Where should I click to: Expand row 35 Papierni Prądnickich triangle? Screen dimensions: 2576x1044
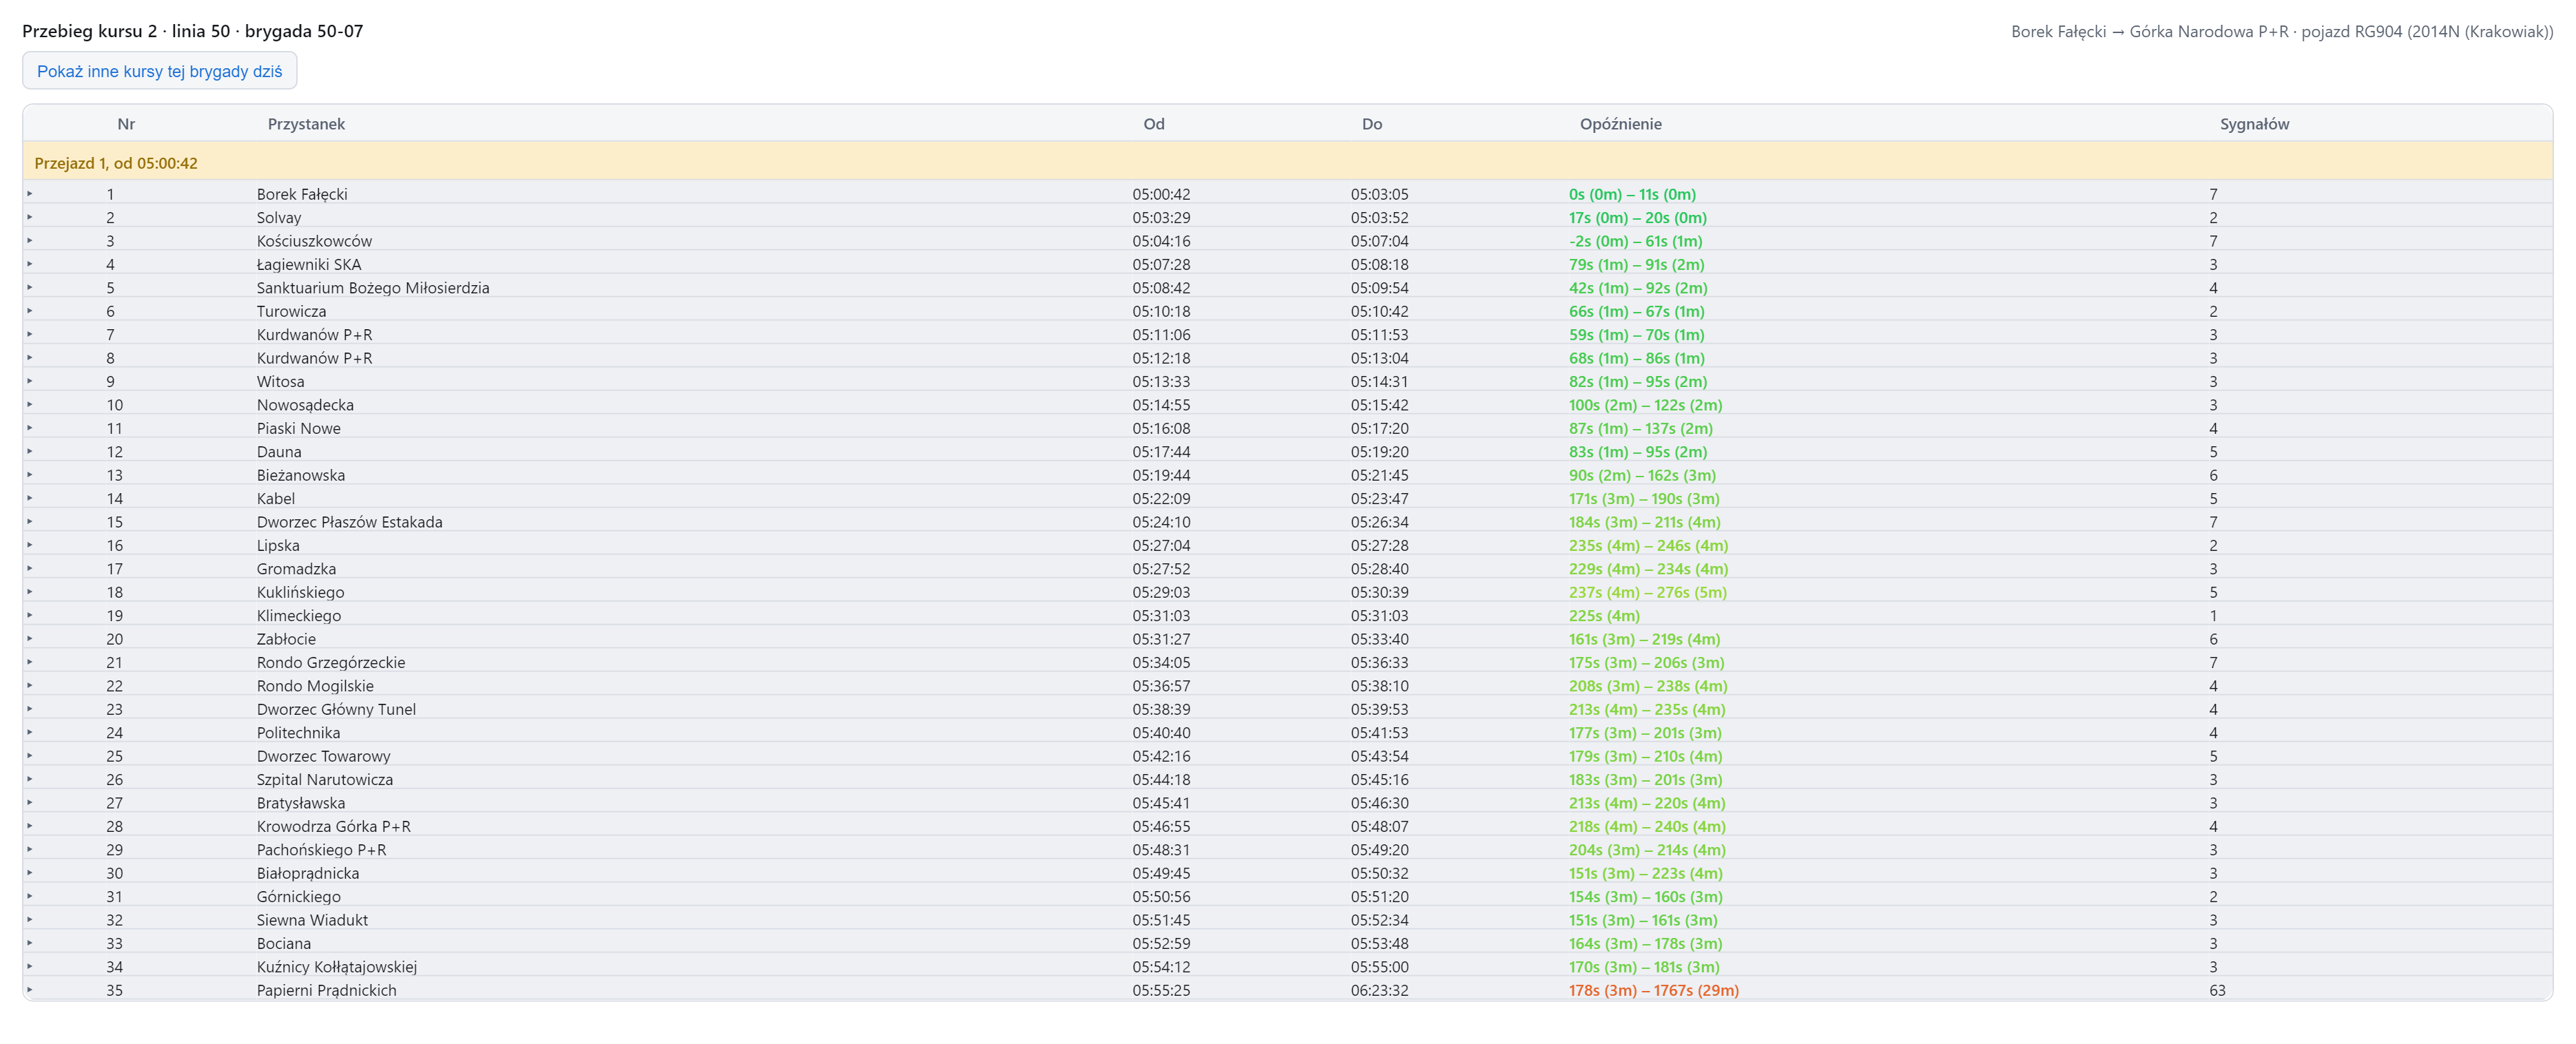(30, 990)
